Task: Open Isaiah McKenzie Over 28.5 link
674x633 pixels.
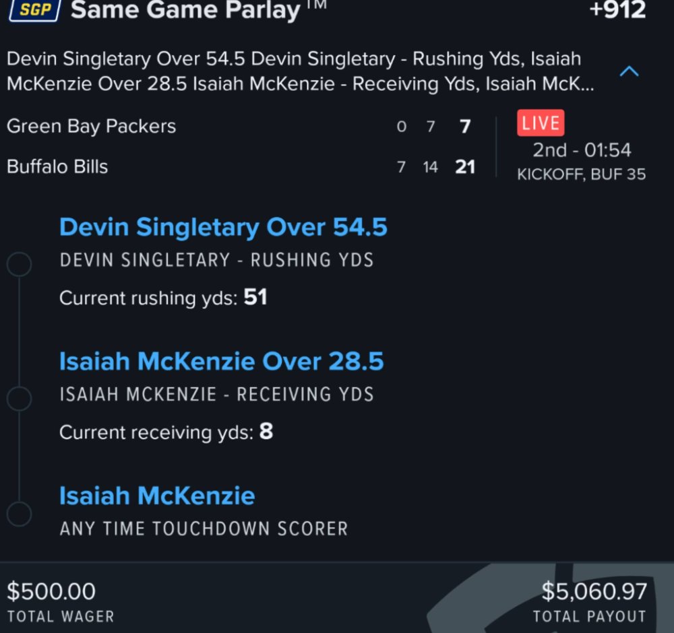Action: click(x=221, y=361)
